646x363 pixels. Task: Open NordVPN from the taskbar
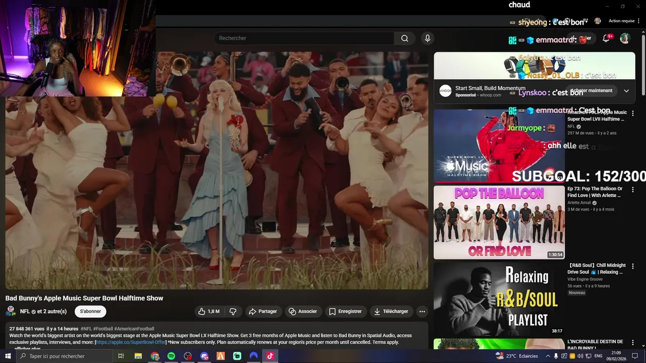[x=253, y=356]
